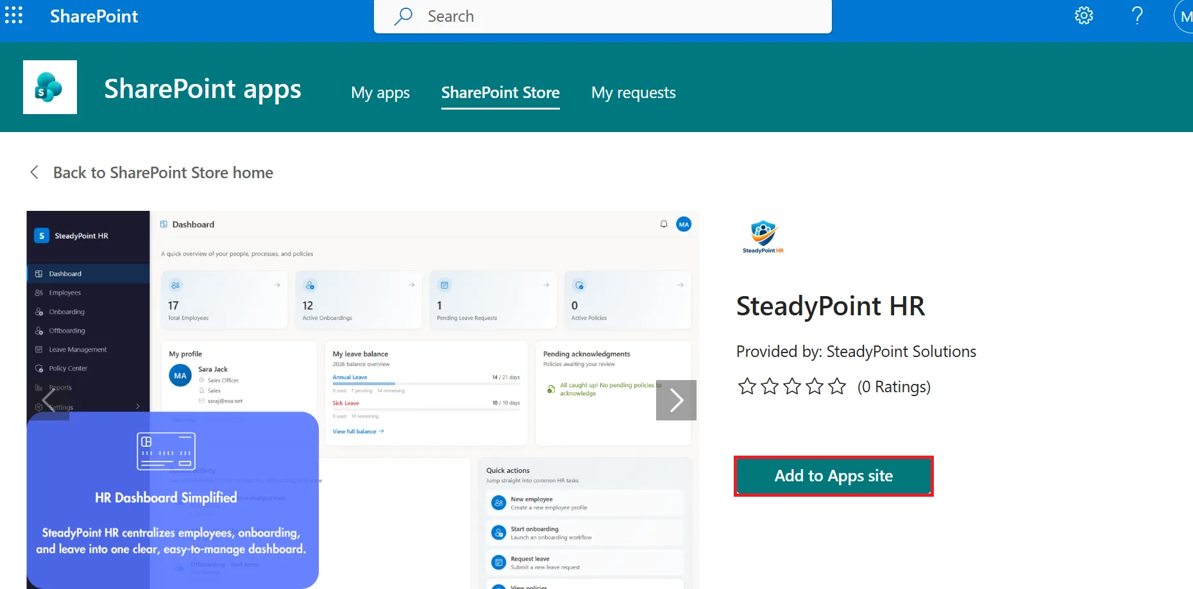Click the Pending Leave Requests card icon

coord(444,285)
